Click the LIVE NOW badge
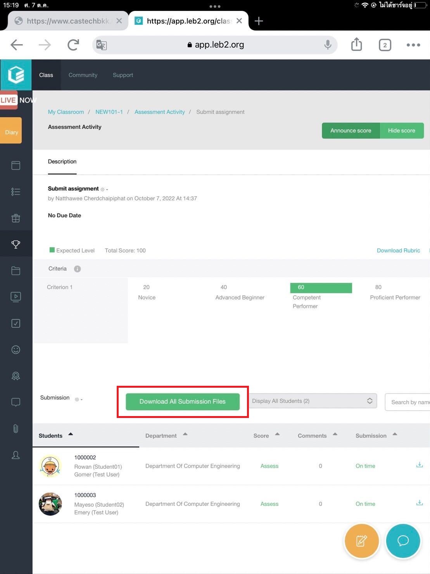The height and width of the screenshot is (574, 430). pyautogui.click(x=17, y=100)
